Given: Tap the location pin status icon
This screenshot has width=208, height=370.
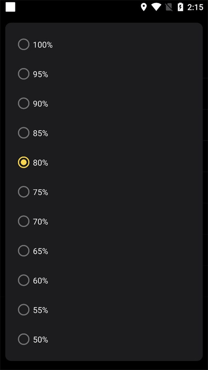Looking at the screenshot, I should (x=143, y=7).
